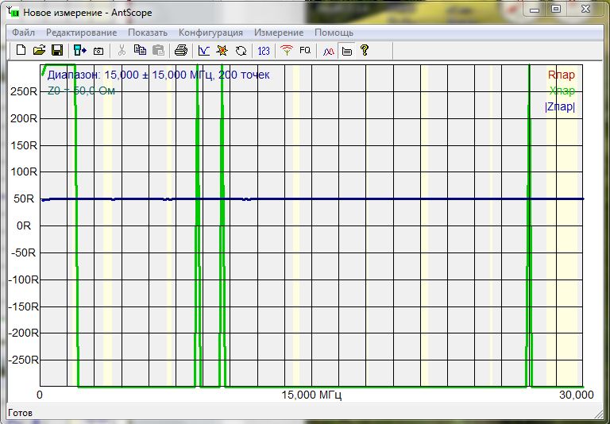This screenshot has height=424, width=610.
Task: Copy data using the Copy icon
Action: coord(140,51)
